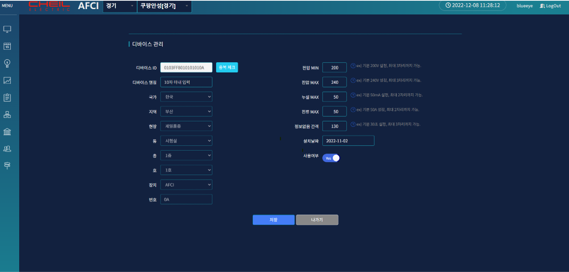The height and width of the screenshot is (272, 569).
Task: Open the 경기 region selector in header
Action: (x=120, y=6)
